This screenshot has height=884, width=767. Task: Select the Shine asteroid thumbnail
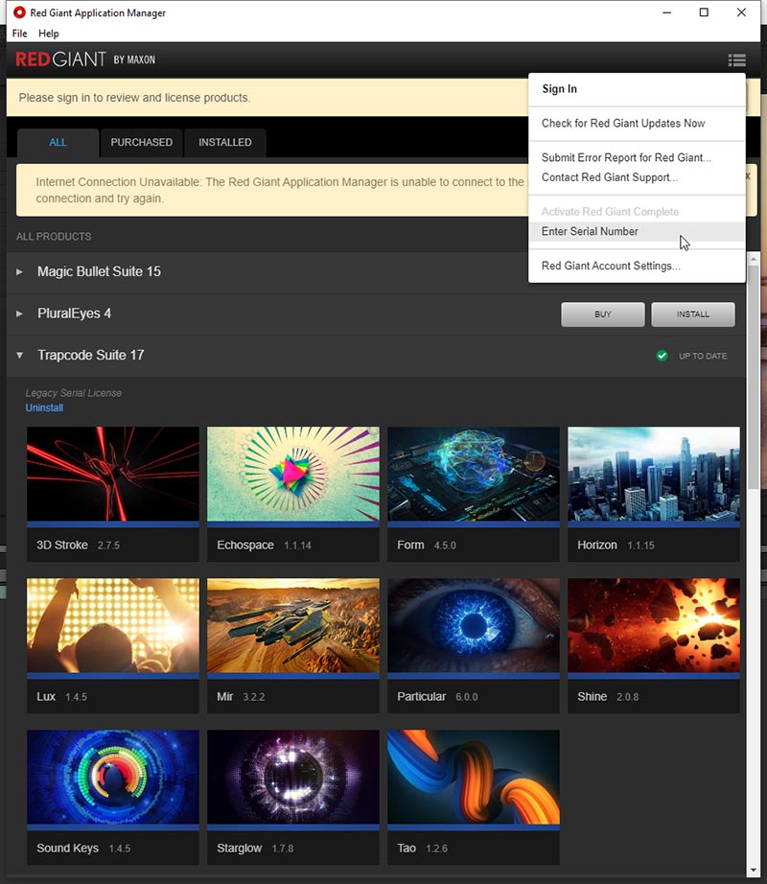(x=654, y=625)
